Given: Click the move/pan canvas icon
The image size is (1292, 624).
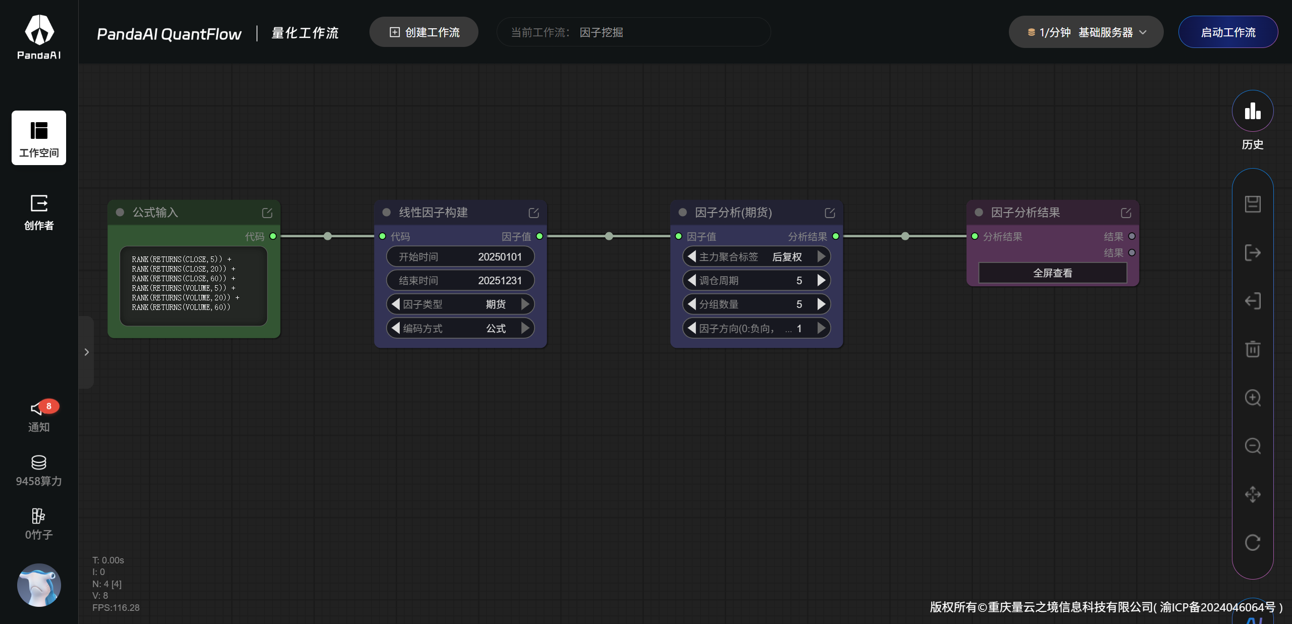Looking at the screenshot, I should click(1253, 494).
